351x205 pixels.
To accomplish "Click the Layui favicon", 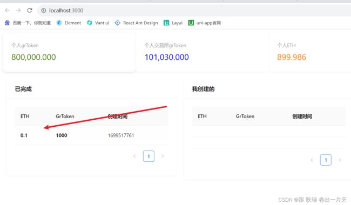I will coord(166,23).
